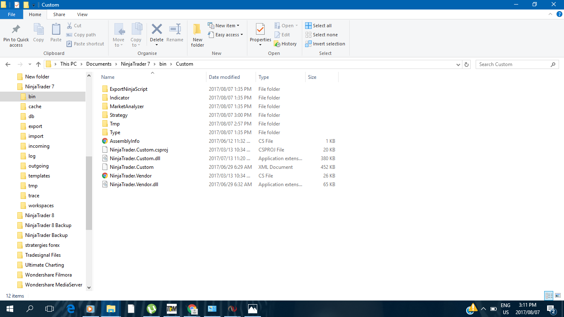Select the AssemblyInfo CS file
Viewport: 564px width, 317px height.
(x=125, y=141)
